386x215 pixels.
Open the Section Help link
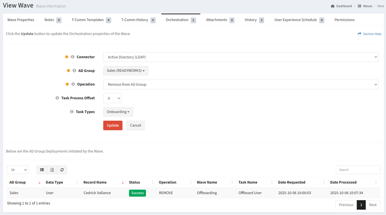click(x=369, y=34)
